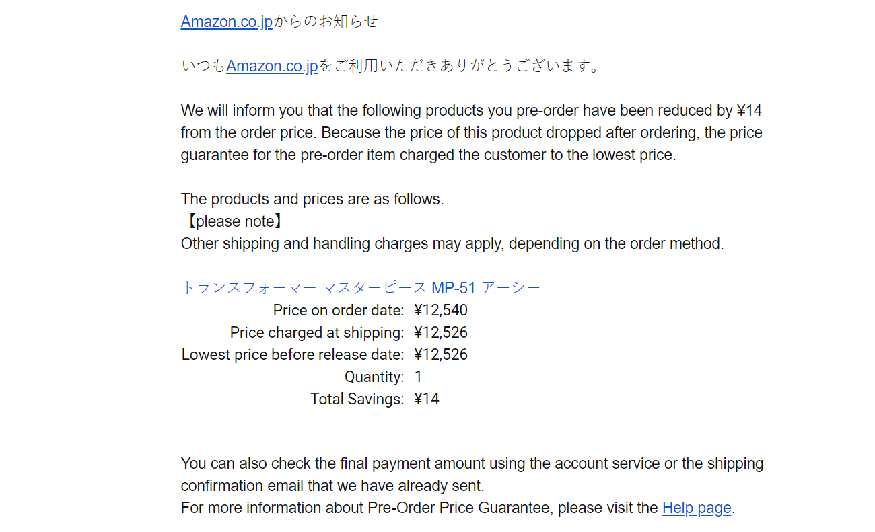Image resolution: width=875 pixels, height=532 pixels.
Task: Click the "Quantity:" label
Action: [x=374, y=377]
